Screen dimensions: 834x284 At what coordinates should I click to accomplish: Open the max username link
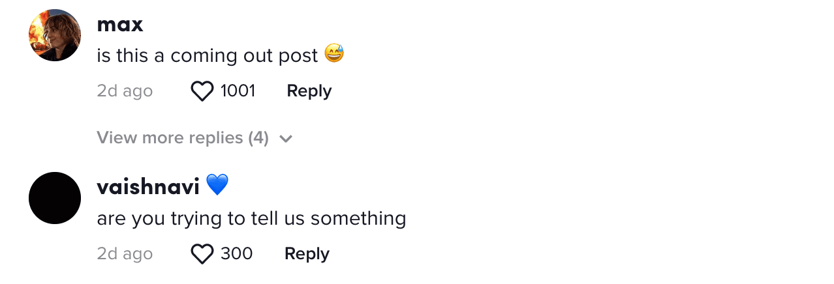(x=120, y=25)
